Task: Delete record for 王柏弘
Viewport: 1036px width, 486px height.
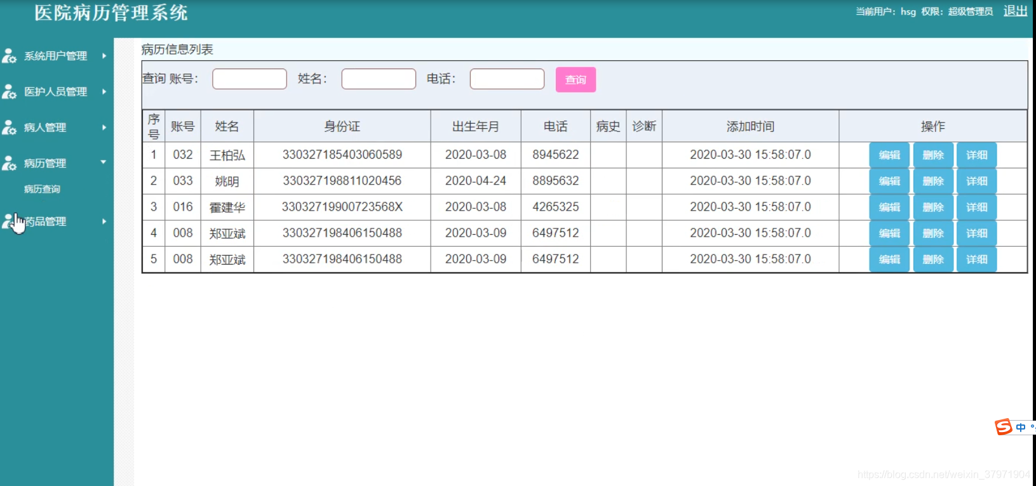Action: tap(933, 155)
